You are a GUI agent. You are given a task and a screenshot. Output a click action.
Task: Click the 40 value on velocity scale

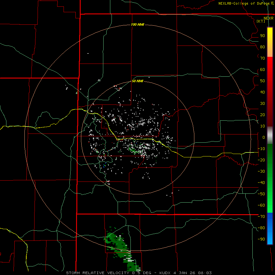[x=262, y=92]
